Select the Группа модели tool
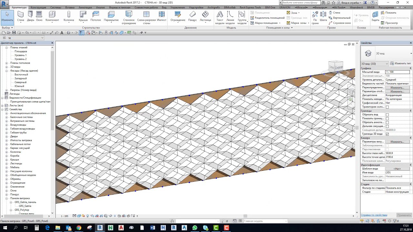The height and width of the screenshot is (232, 413). pyautogui.click(x=242, y=18)
